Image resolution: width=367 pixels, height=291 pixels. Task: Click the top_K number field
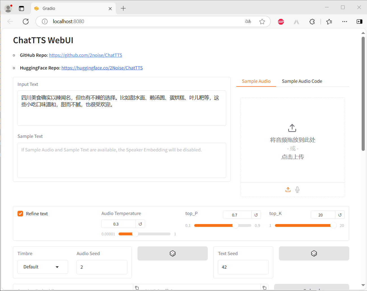coord(323,215)
